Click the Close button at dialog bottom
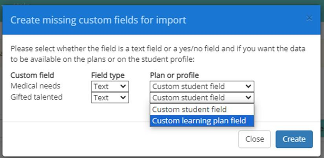This screenshot has width=324, height=158. (x=254, y=139)
